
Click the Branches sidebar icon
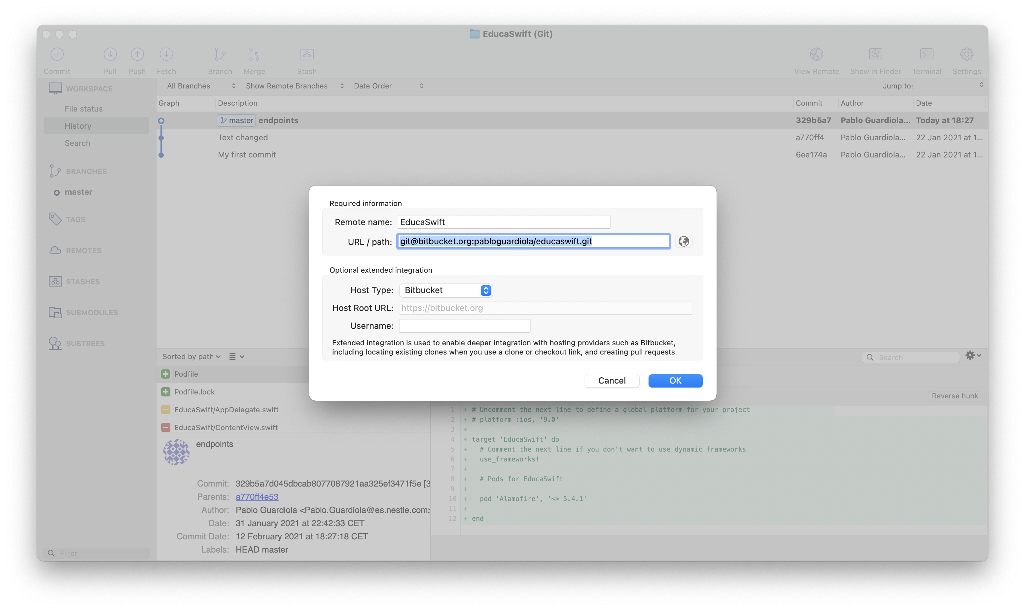tap(55, 171)
